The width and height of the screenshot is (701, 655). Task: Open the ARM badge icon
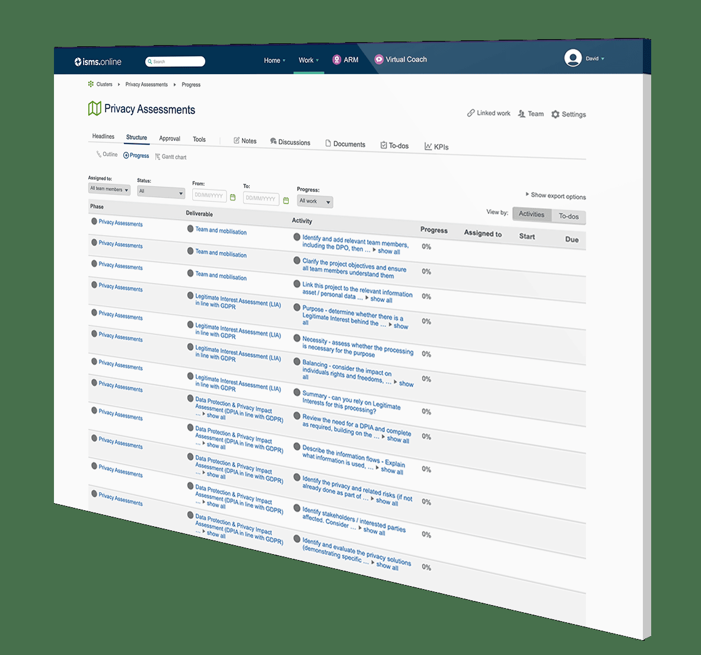(x=337, y=59)
